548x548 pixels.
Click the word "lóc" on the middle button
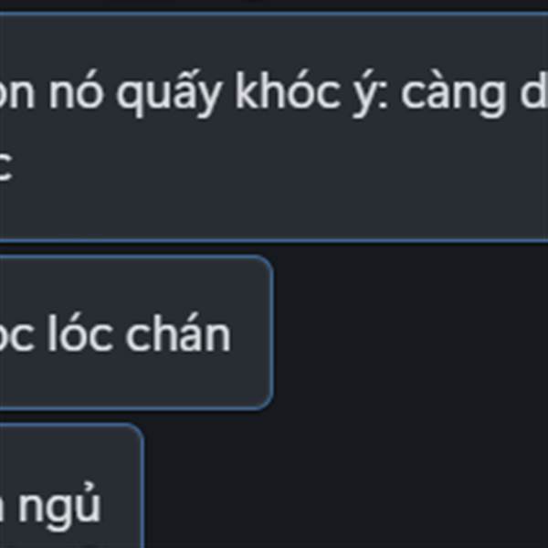[x=79, y=332]
